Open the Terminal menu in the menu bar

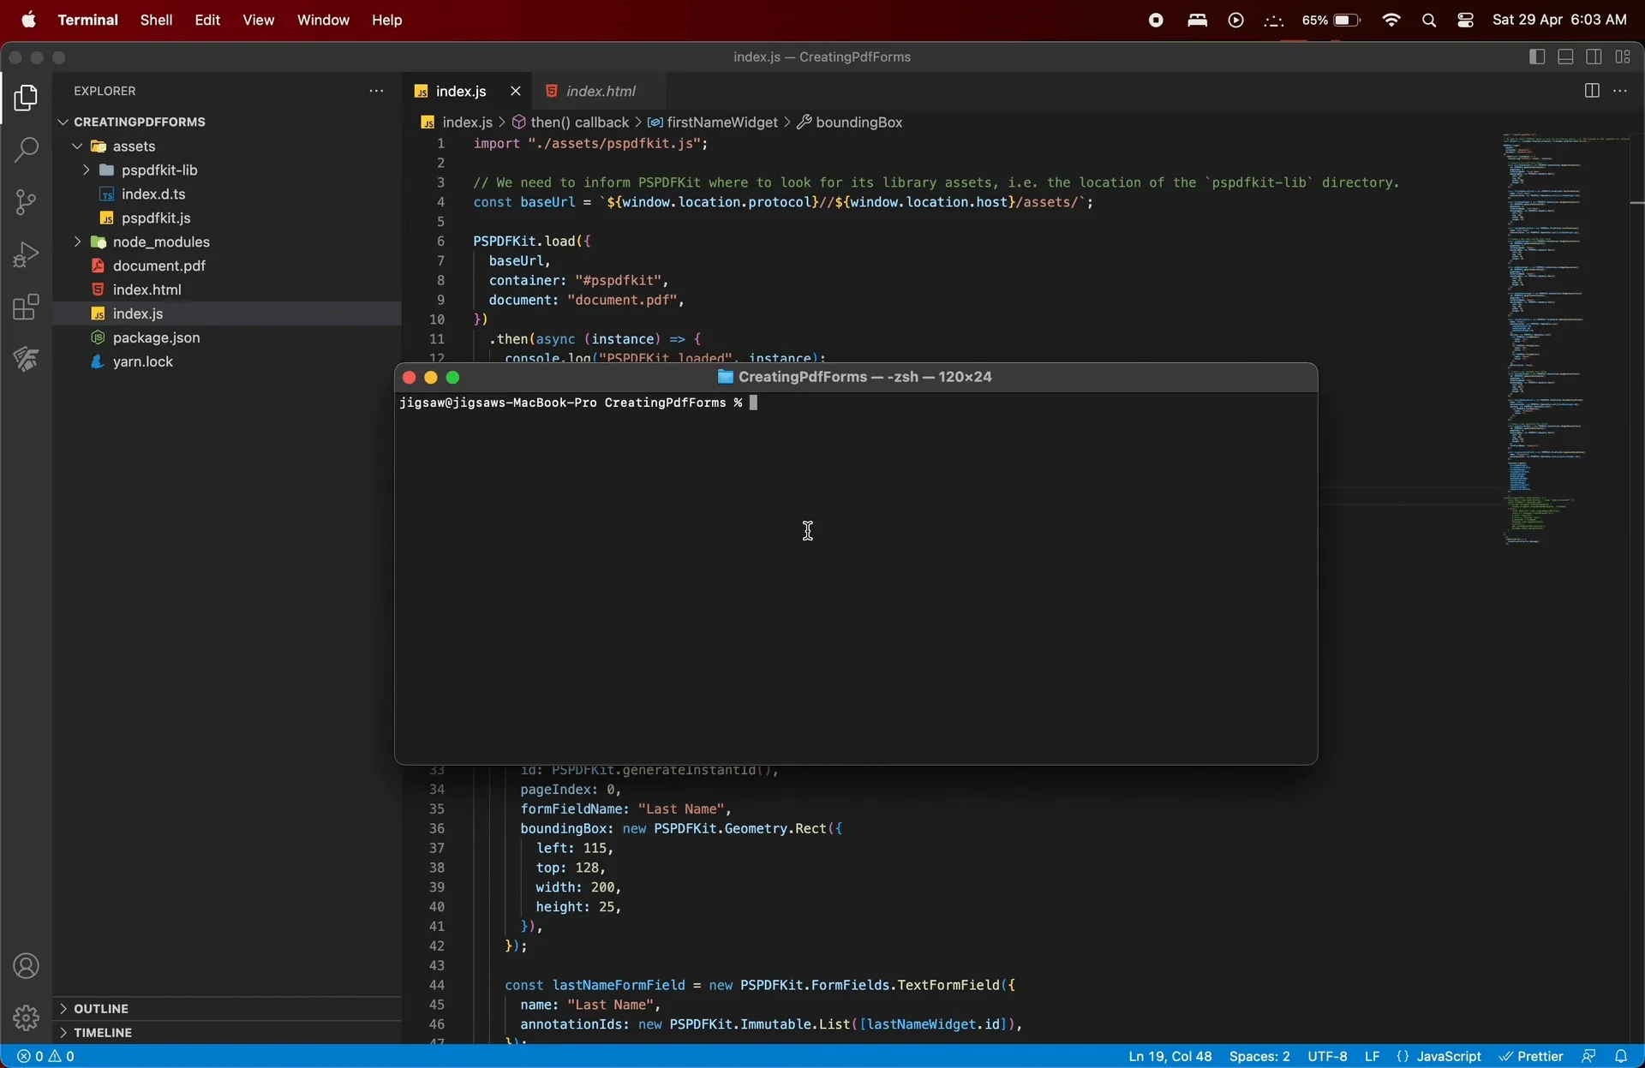(87, 20)
